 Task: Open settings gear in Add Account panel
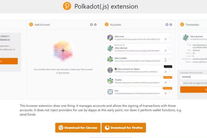(x=95, y=25)
